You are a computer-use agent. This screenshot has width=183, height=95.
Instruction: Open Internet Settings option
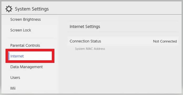tap(123, 27)
